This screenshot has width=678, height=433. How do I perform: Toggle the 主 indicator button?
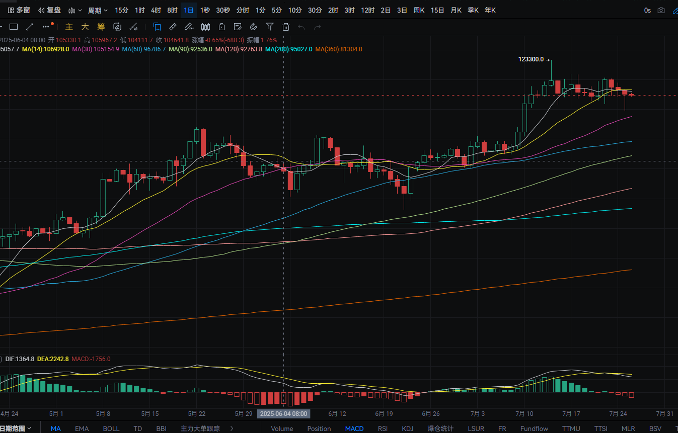coord(69,27)
